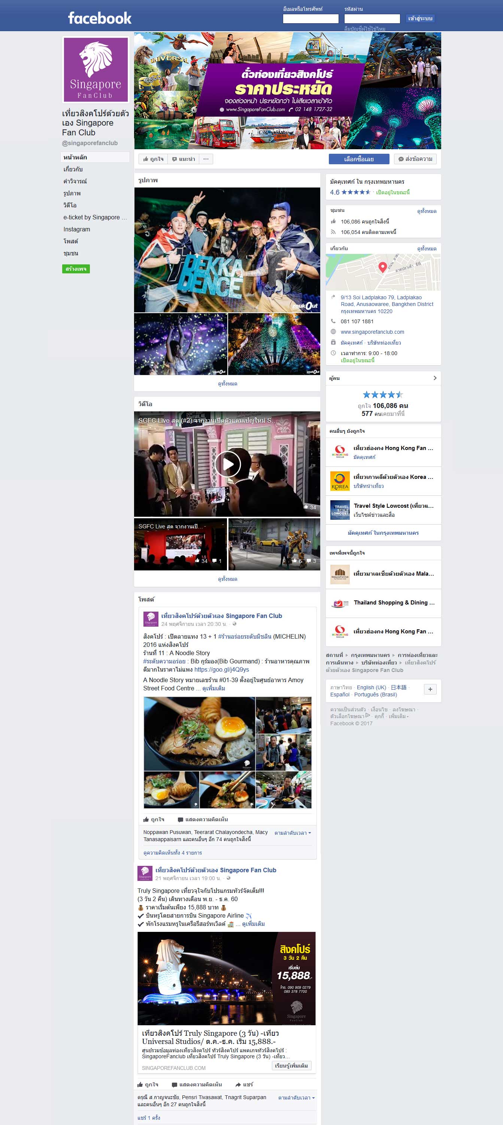Open www.singaporefanclub.com website link
This screenshot has height=1125, width=503.
tap(372, 332)
